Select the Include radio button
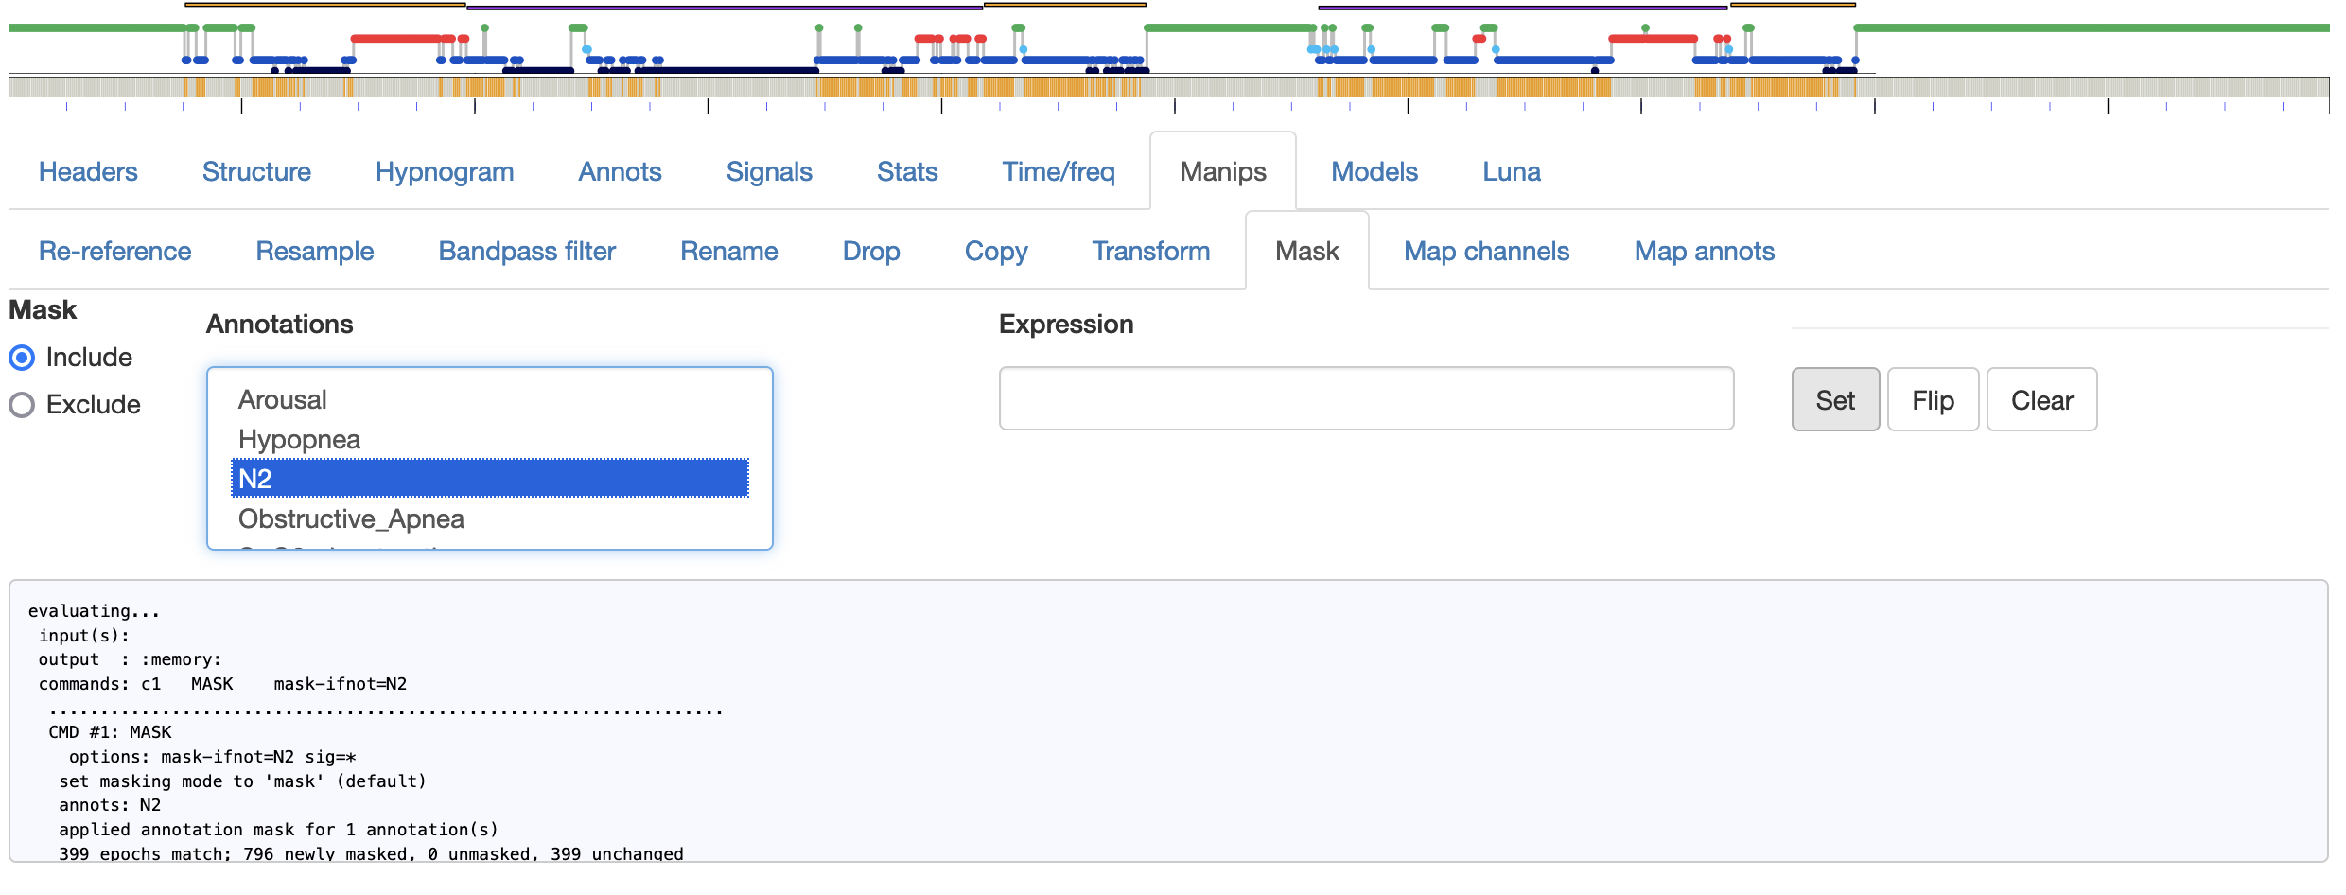2346x895 pixels. click(23, 358)
